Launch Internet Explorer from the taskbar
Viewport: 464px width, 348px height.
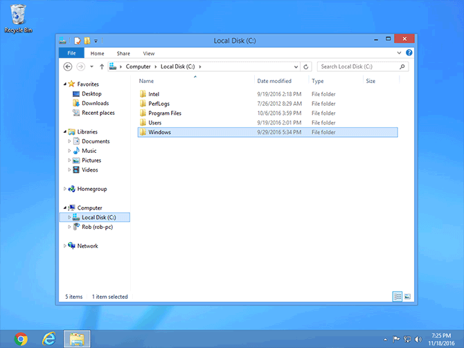click(x=49, y=339)
